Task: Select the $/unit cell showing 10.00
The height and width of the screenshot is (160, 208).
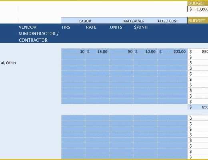Action: [x=145, y=52]
